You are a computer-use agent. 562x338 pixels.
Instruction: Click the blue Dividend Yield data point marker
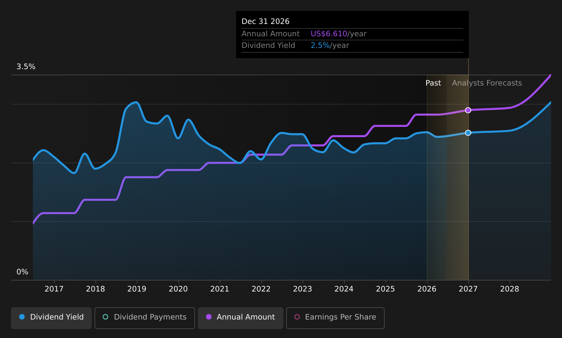468,133
